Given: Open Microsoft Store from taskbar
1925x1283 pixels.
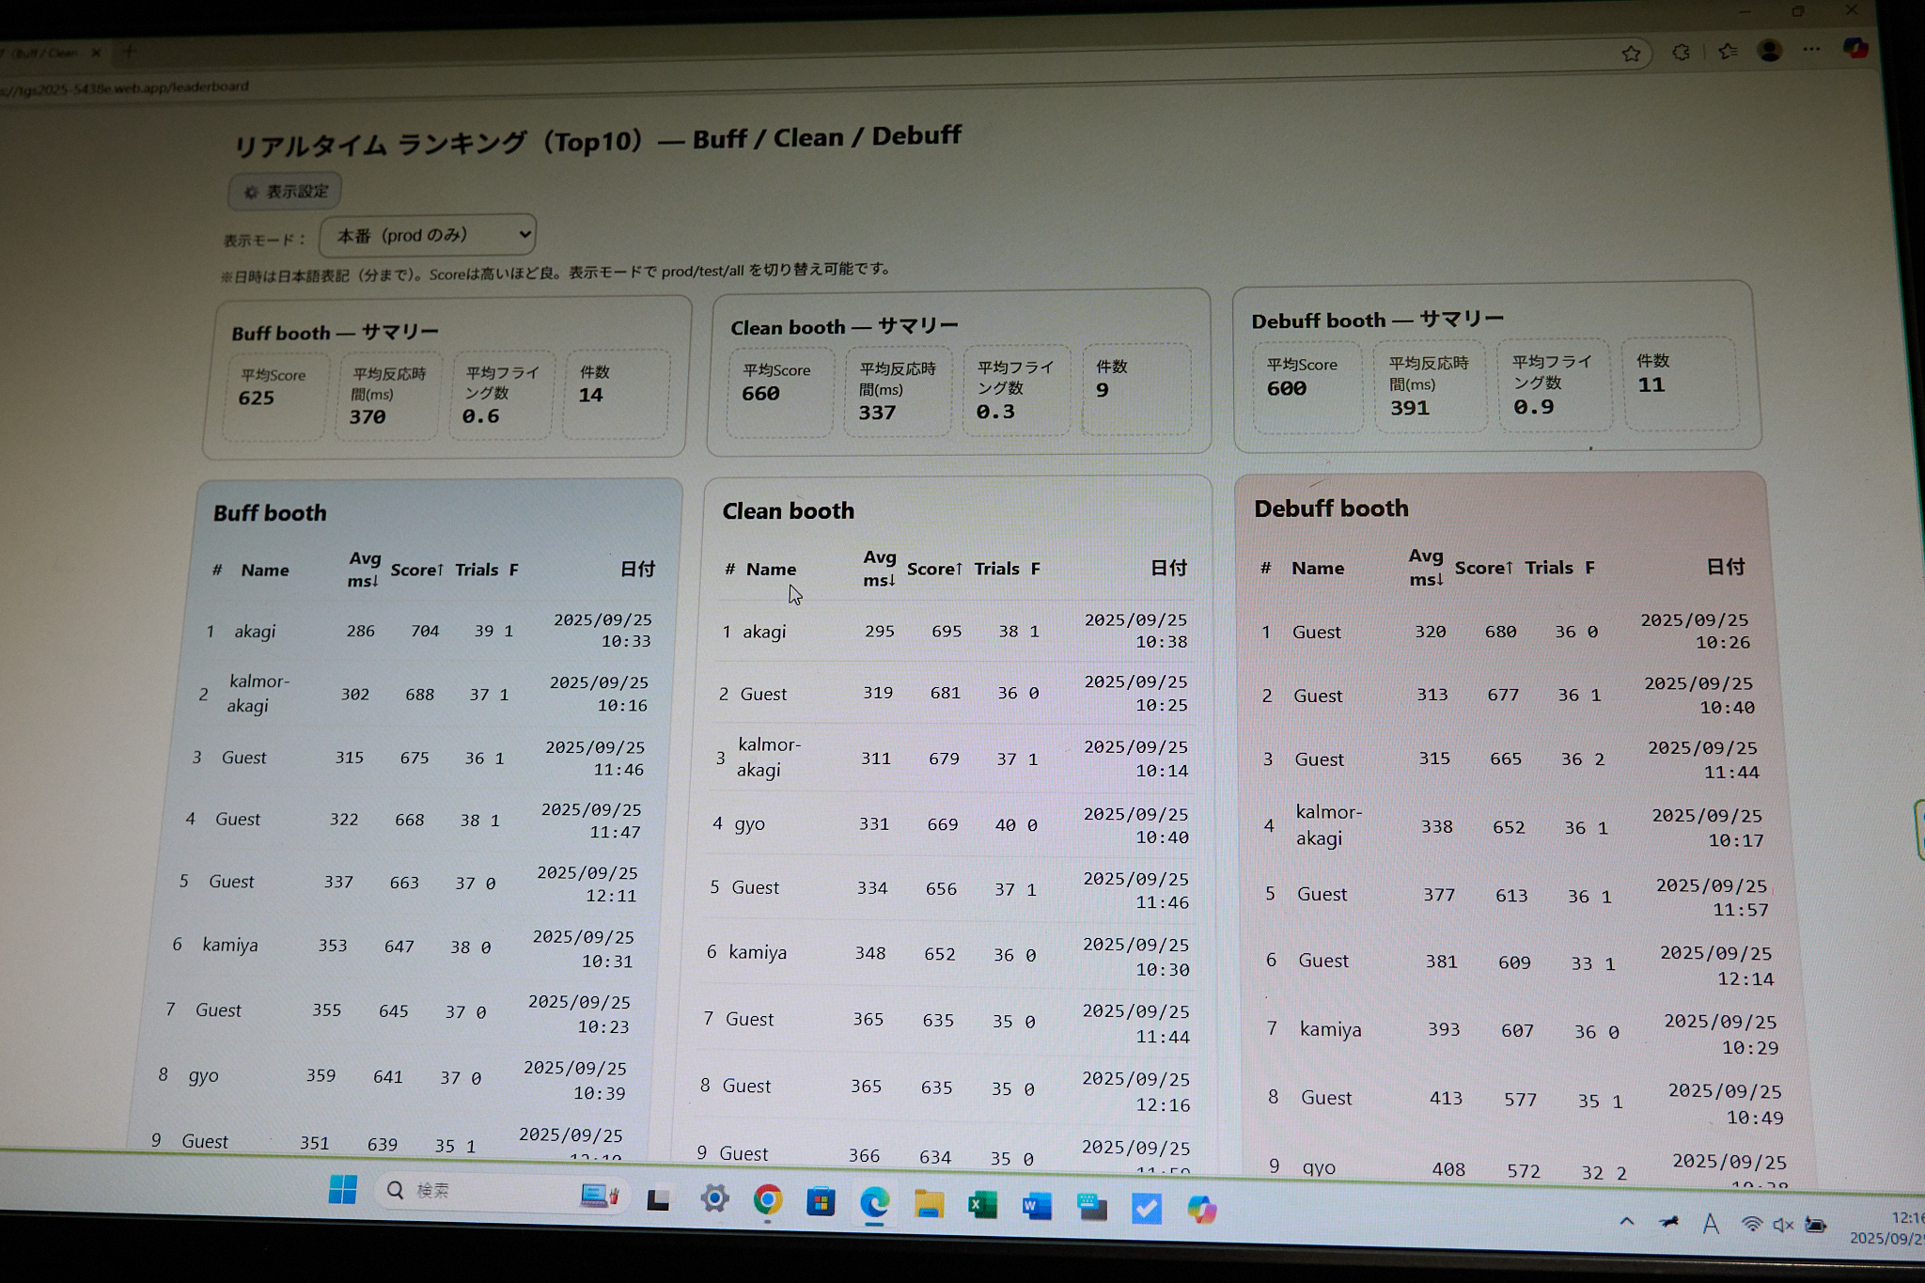Looking at the screenshot, I should tap(821, 1202).
